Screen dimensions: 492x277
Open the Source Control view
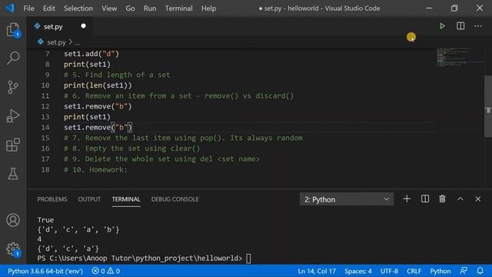[x=13, y=87]
